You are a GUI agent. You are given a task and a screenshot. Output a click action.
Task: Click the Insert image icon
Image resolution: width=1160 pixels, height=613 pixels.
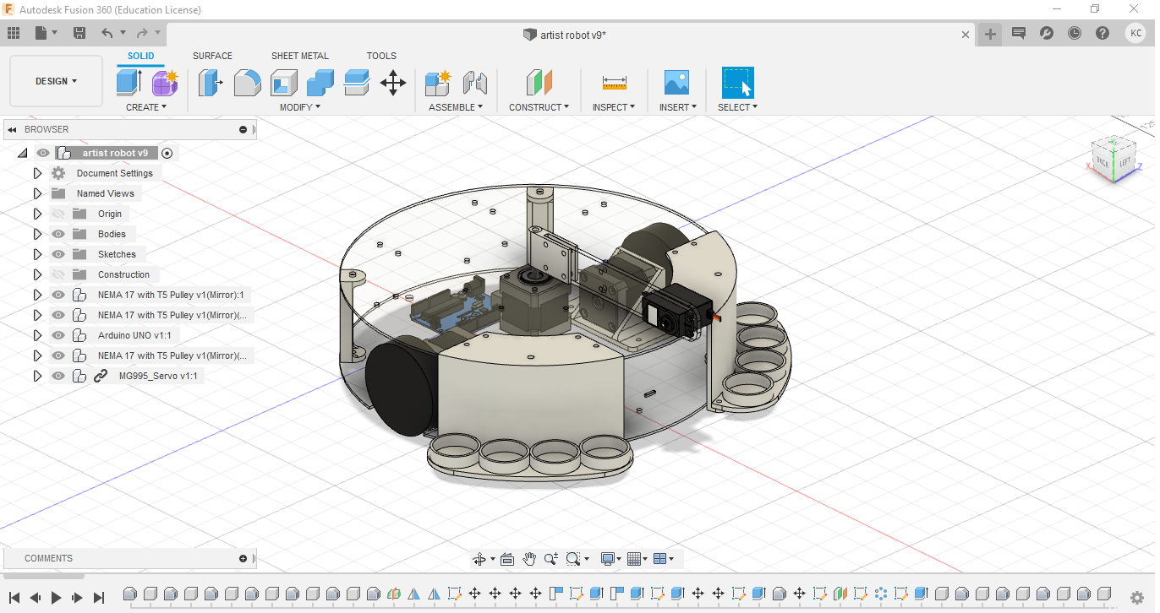[676, 83]
